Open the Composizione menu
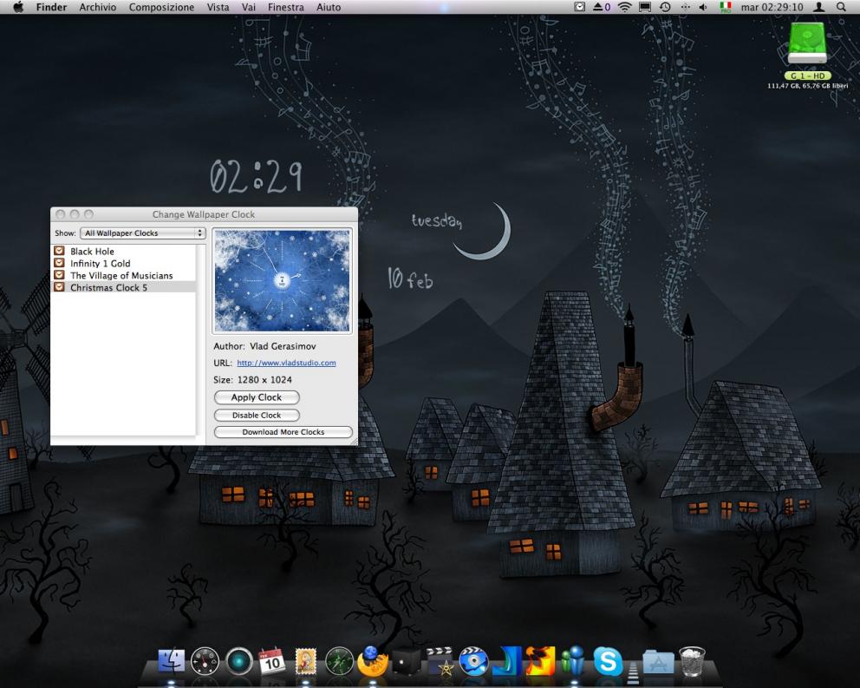Viewport: 860px width, 688px height. pos(161,7)
